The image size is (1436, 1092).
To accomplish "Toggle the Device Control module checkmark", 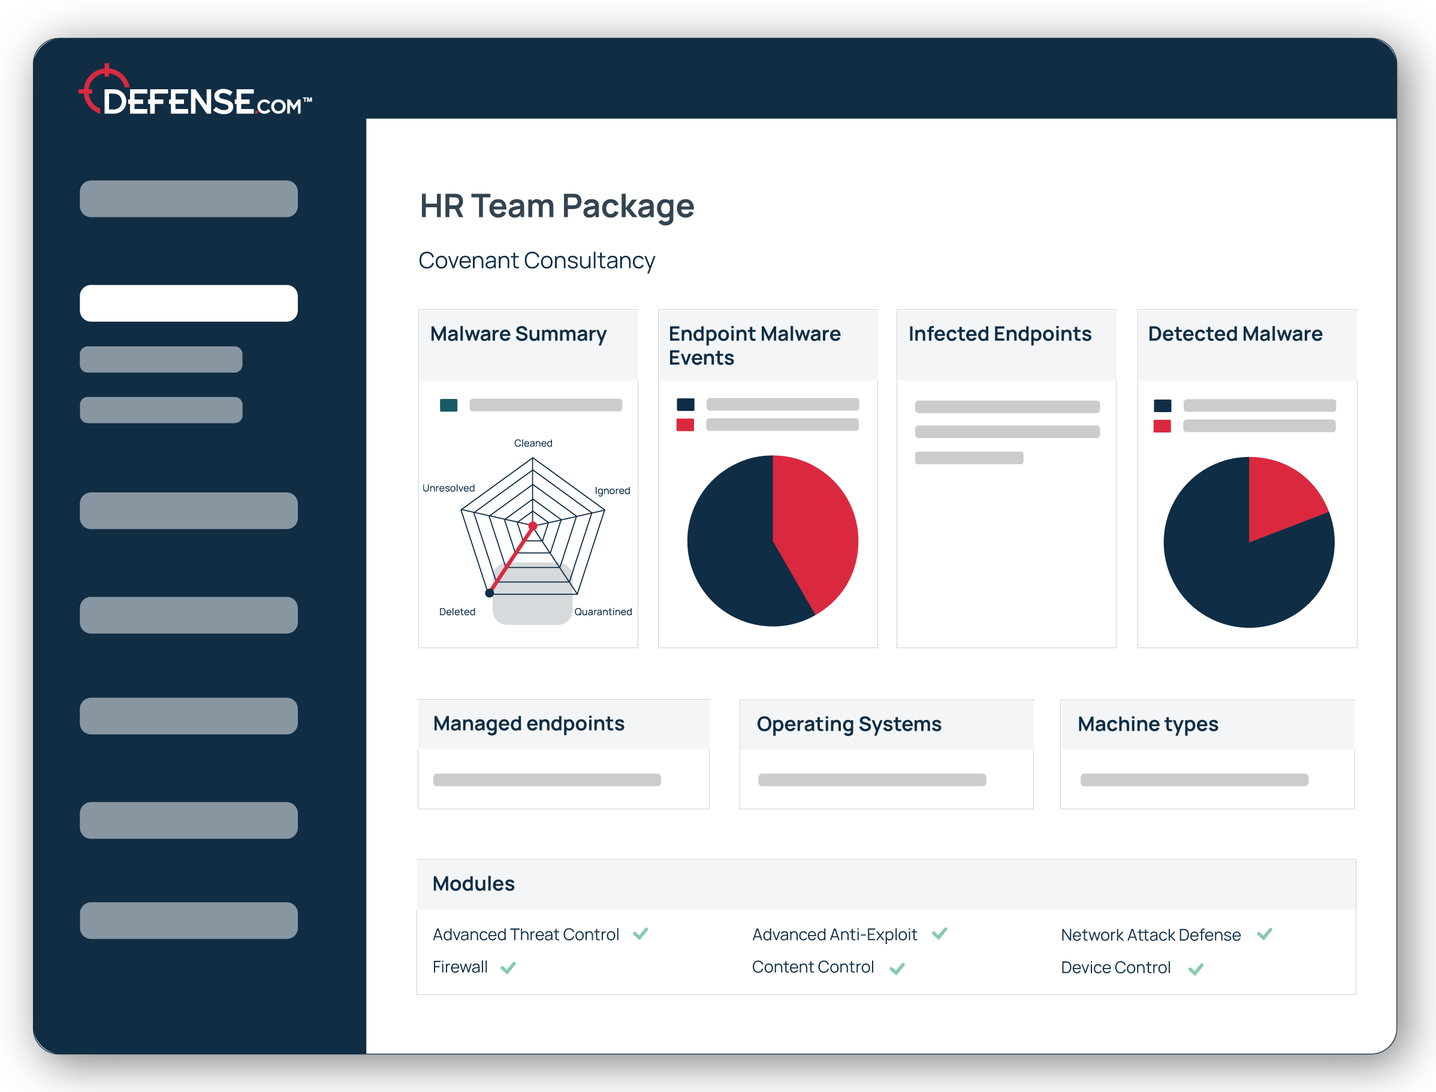I will tap(1197, 969).
